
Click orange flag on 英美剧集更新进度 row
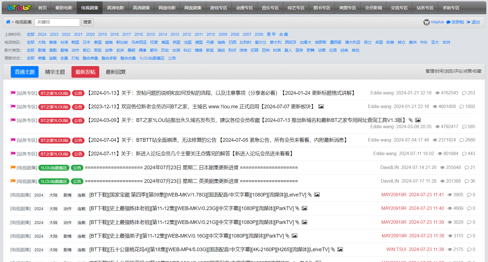13,181
